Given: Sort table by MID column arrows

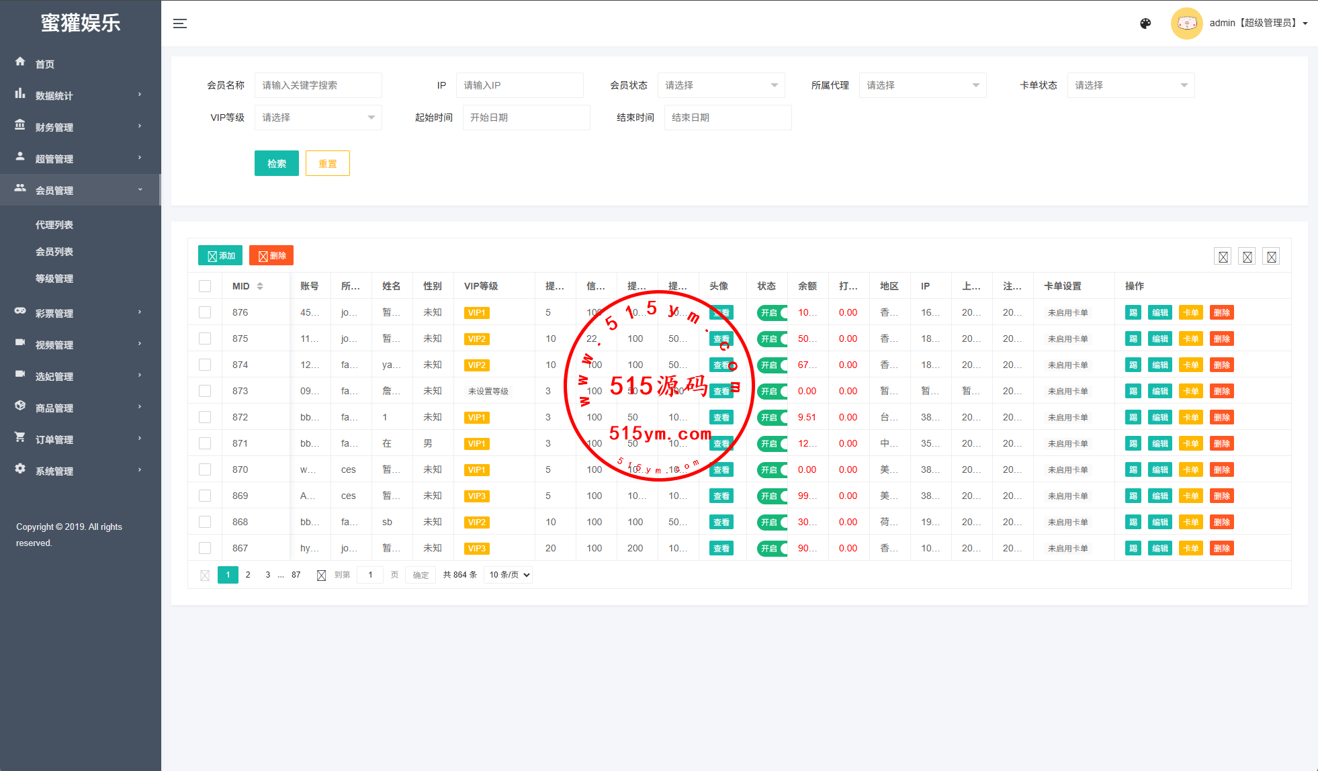Looking at the screenshot, I should pyautogui.click(x=260, y=286).
